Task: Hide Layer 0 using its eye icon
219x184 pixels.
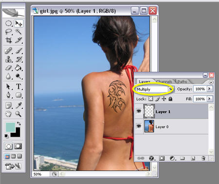Action: [139, 126]
